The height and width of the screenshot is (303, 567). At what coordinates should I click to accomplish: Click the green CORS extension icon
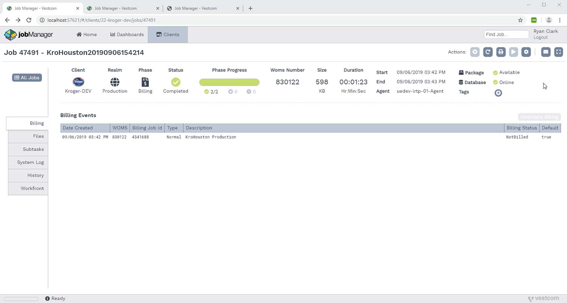tap(534, 20)
